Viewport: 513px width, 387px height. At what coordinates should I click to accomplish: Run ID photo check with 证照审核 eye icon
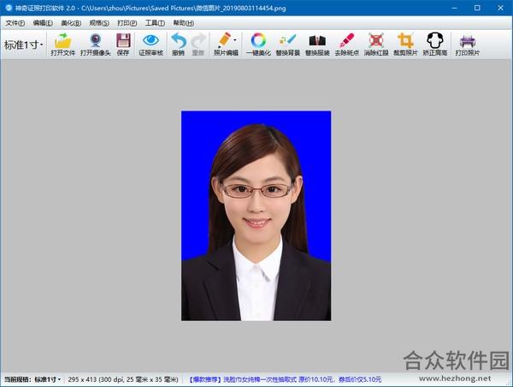(150, 45)
